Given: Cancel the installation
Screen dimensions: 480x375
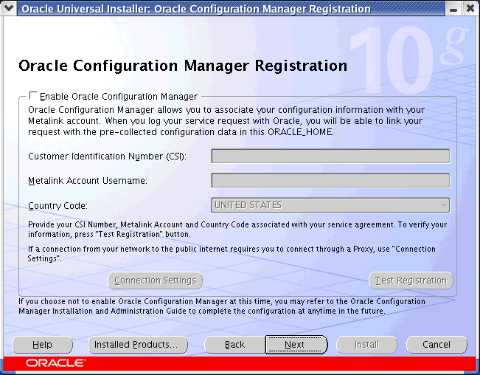Looking at the screenshot, I should (436, 345).
